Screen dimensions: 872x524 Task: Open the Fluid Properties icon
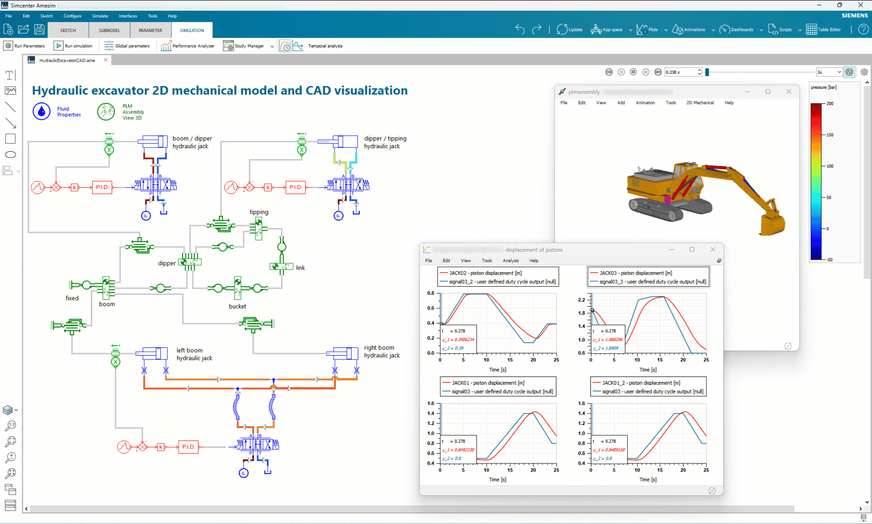[x=41, y=112]
